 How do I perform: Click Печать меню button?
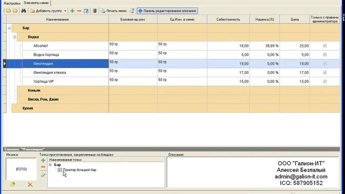pos(114,11)
